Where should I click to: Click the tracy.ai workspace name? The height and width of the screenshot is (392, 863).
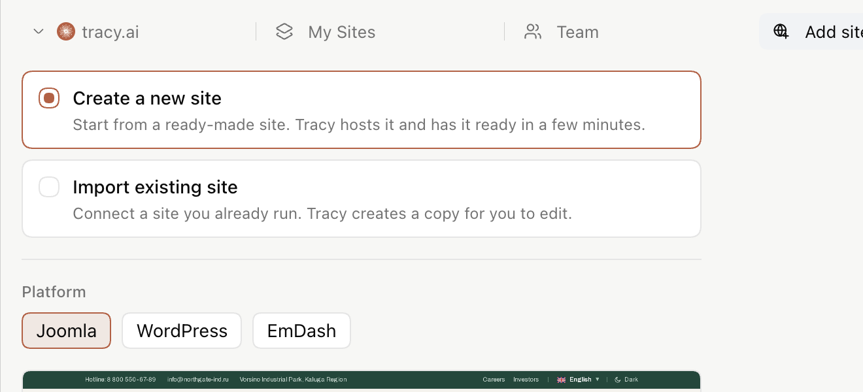point(110,32)
